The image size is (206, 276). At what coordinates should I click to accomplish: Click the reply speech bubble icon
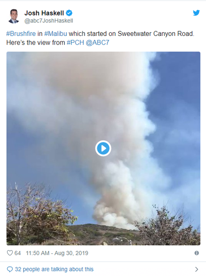(10, 269)
